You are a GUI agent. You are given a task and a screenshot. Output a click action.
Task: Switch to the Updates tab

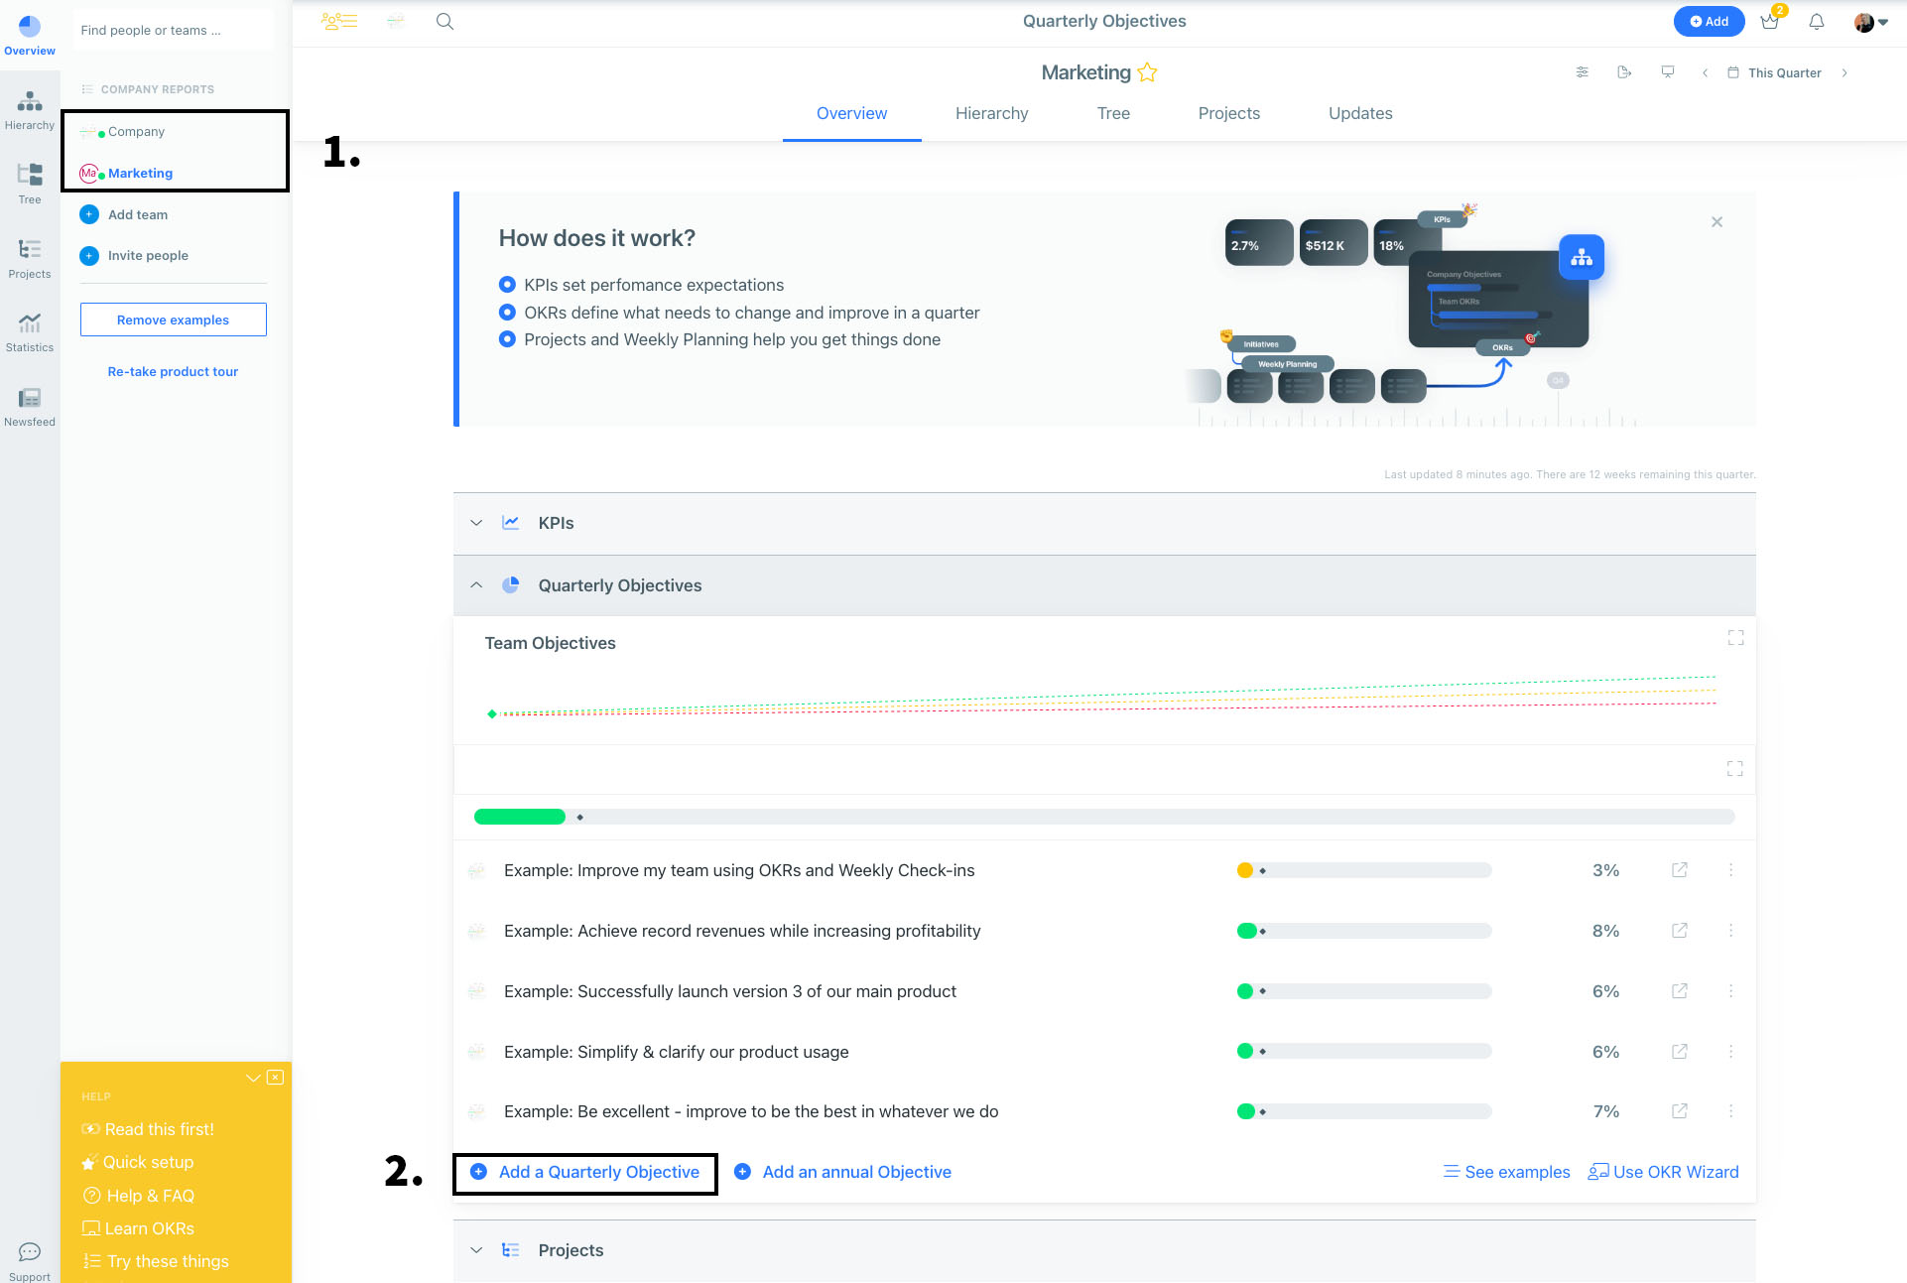coord(1360,113)
